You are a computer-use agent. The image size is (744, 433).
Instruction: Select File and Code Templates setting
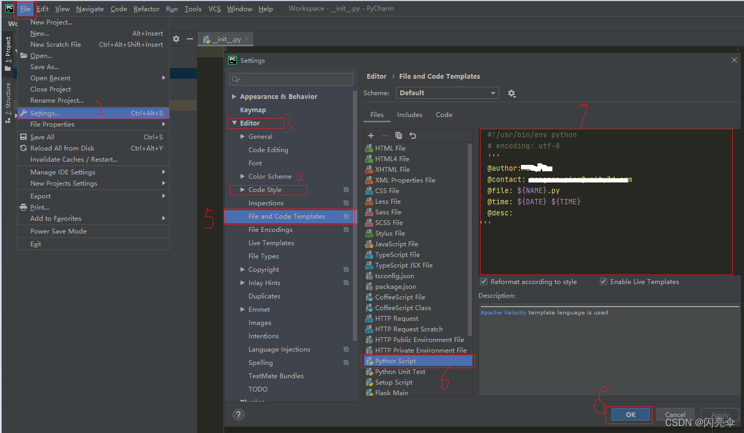289,216
